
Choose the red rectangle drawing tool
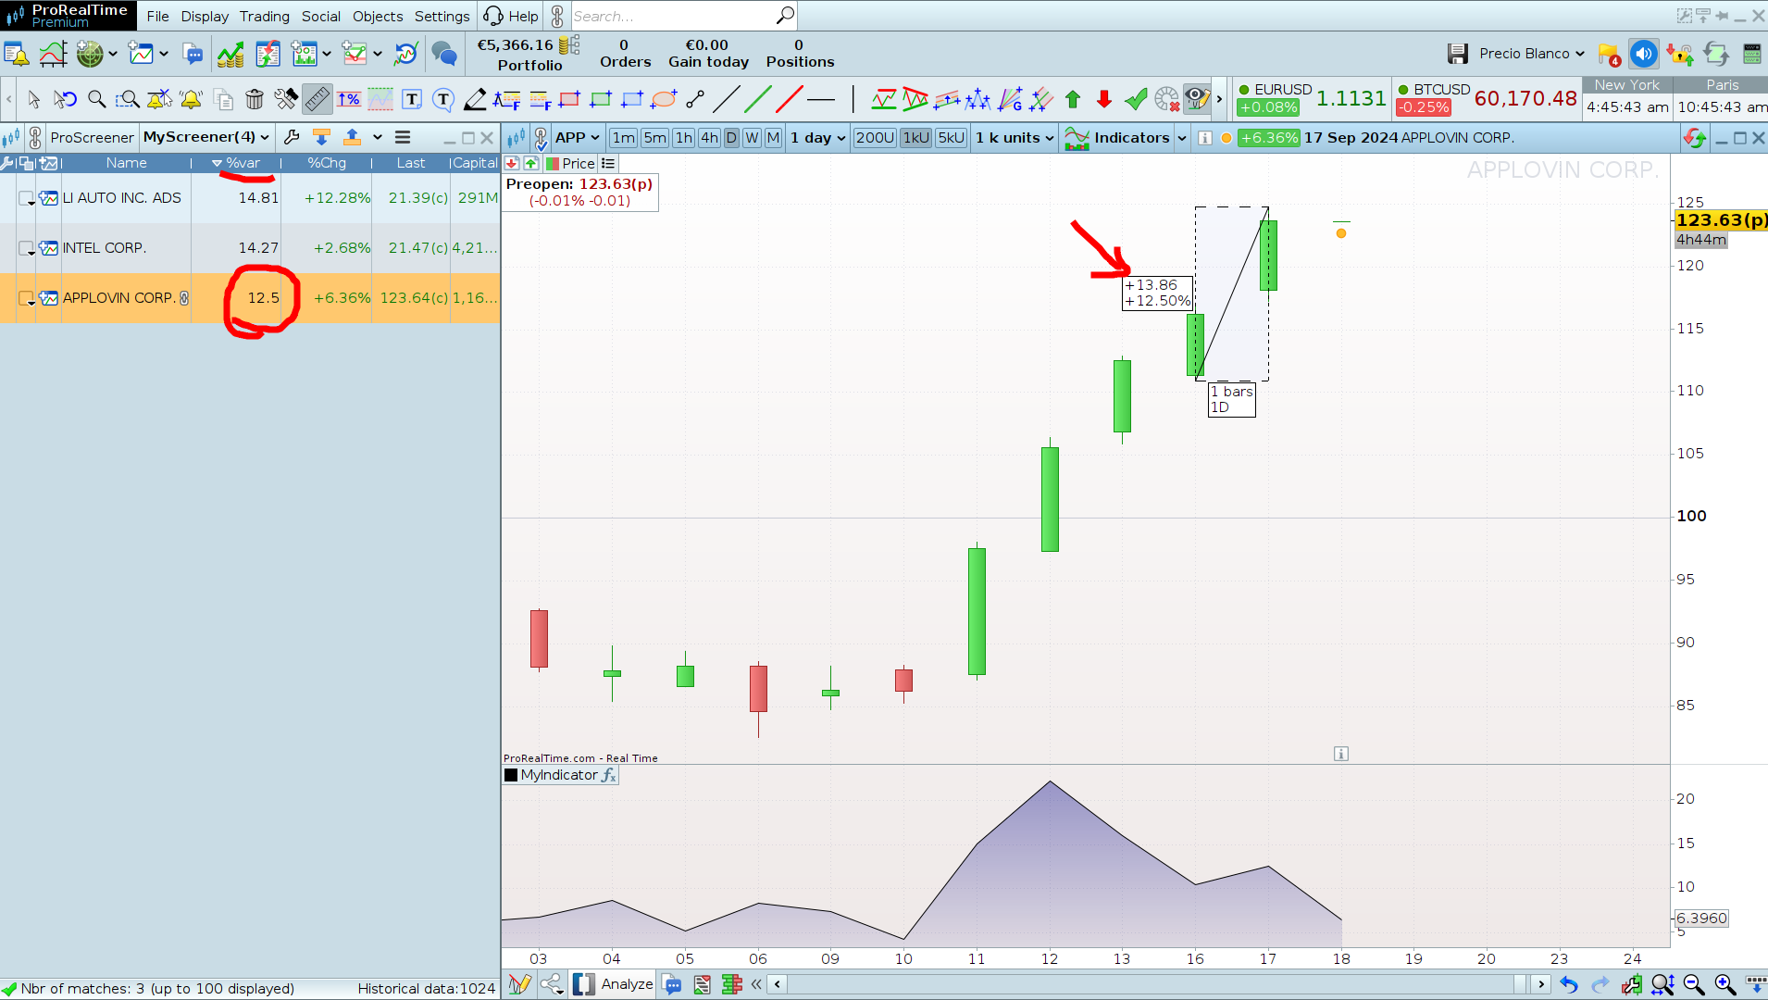(569, 99)
